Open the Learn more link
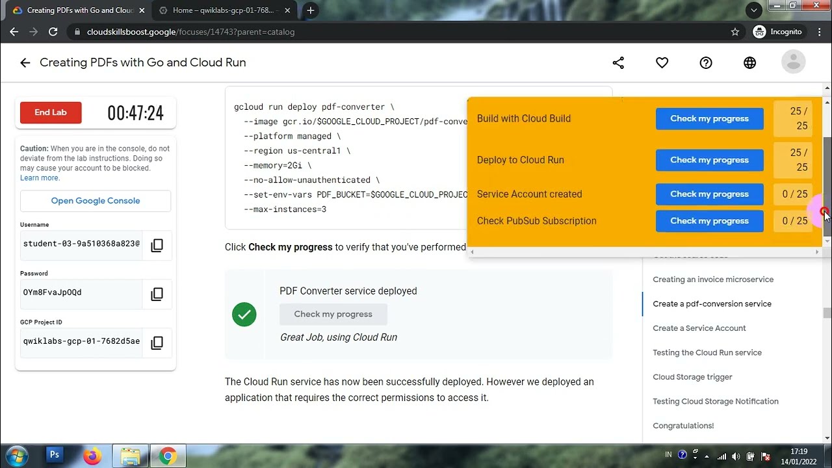 click(40, 177)
